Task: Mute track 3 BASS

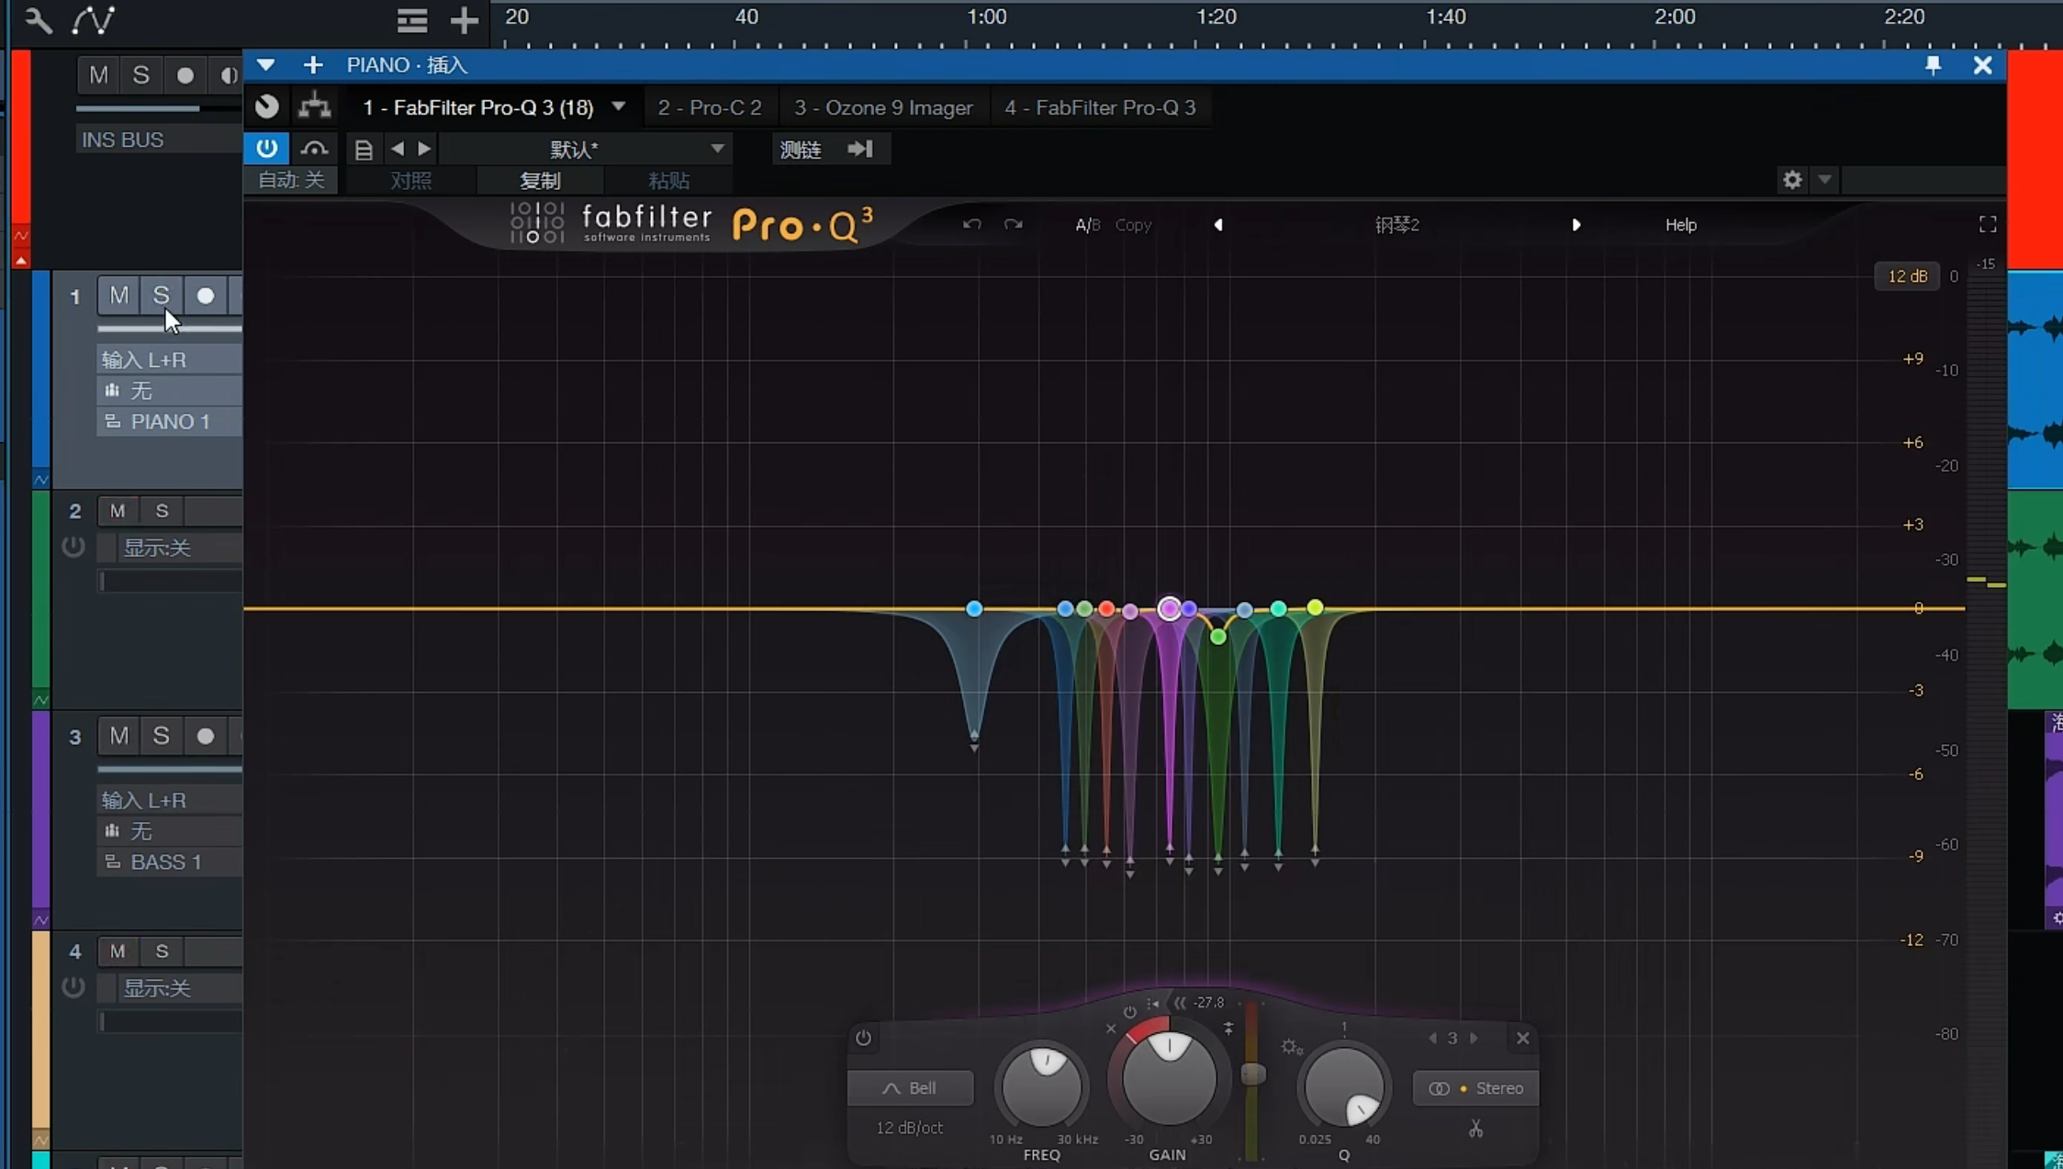Action: 118,736
